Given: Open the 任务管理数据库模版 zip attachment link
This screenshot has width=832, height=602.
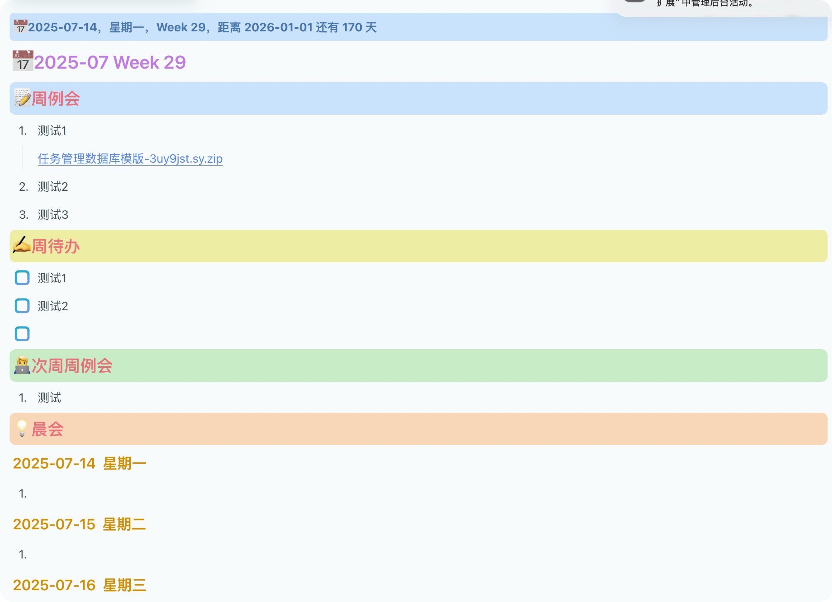Looking at the screenshot, I should 130,159.
